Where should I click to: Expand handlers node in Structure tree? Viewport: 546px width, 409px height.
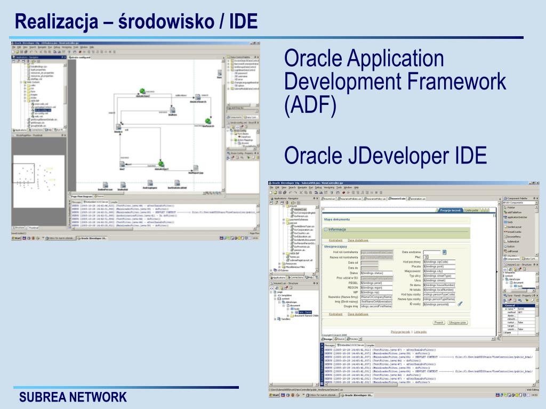(275, 319)
